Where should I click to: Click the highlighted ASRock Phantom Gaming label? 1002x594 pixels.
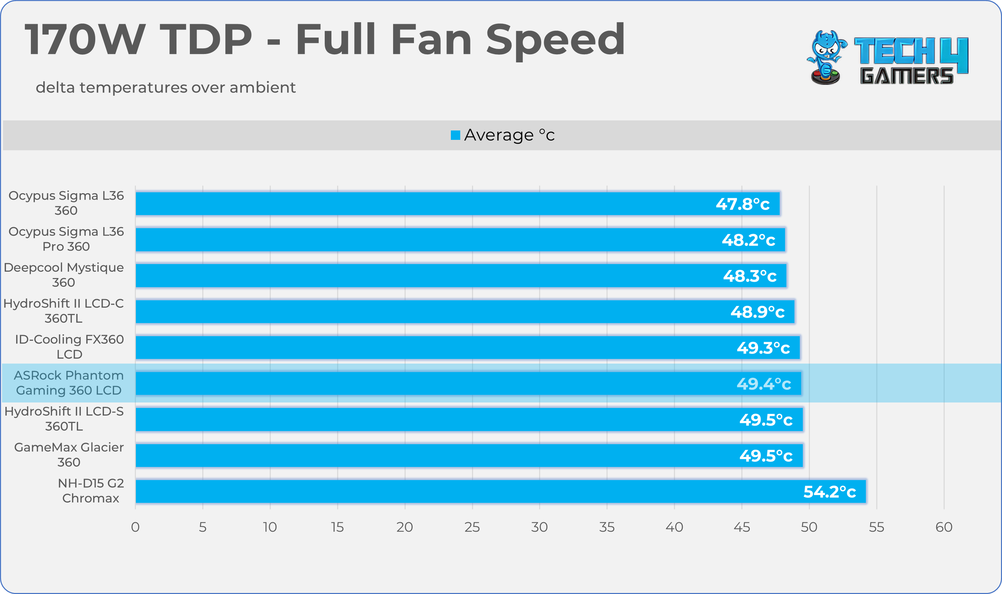(x=68, y=383)
